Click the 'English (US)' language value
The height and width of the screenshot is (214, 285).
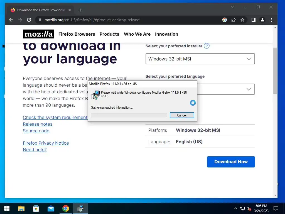[x=189, y=142]
